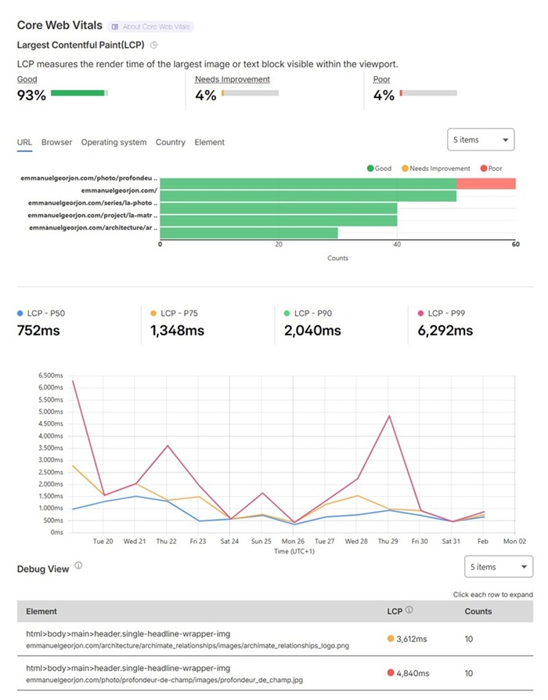Viewport: 548px width, 700px height.
Task: Click the green LCP - P90 series dot
Action: point(287,313)
